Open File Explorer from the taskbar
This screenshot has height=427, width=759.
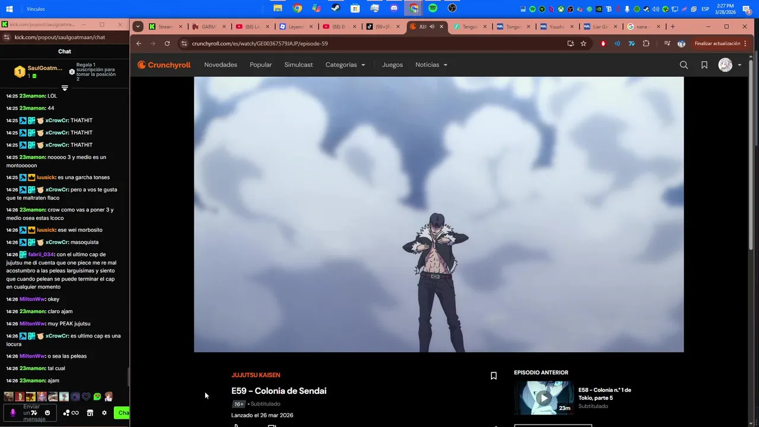[x=278, y=8]
